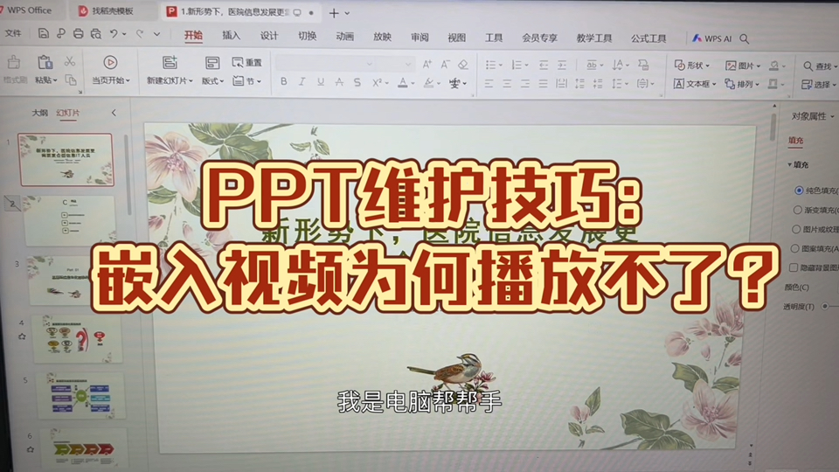Toggle Bold formatting button
The width and height of the screenshot is (839, 472).
tap(283, 82)
